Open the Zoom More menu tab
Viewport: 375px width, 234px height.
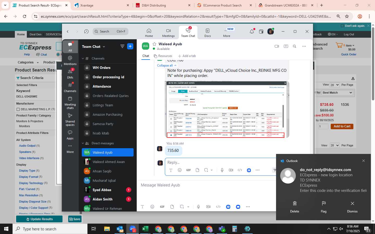[x=227, y=33]
